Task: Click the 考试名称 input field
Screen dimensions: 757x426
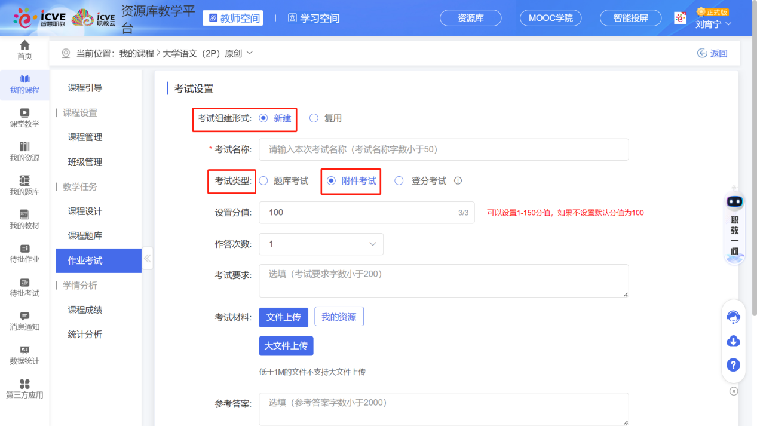Action: [x=443, y=149]
